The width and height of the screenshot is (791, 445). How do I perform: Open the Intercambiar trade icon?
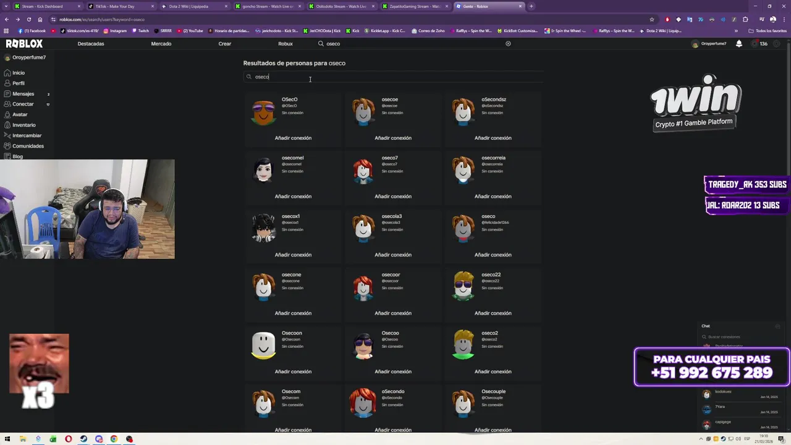click(x=7, y=135)
